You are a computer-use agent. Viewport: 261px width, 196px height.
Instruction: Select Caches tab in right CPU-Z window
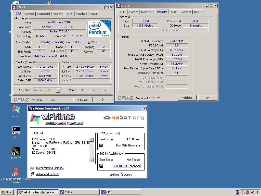134,12
